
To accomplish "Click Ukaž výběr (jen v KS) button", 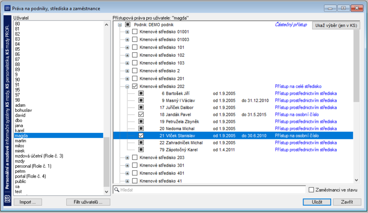I will click(x=336, y=26).
